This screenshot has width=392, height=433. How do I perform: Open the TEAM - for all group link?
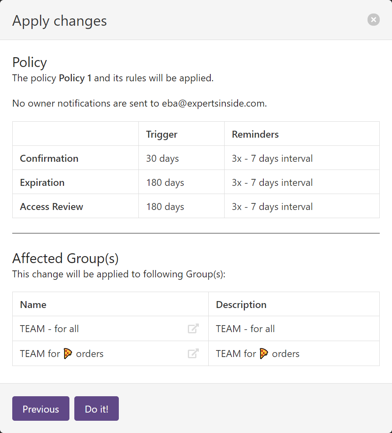point(194,328)
